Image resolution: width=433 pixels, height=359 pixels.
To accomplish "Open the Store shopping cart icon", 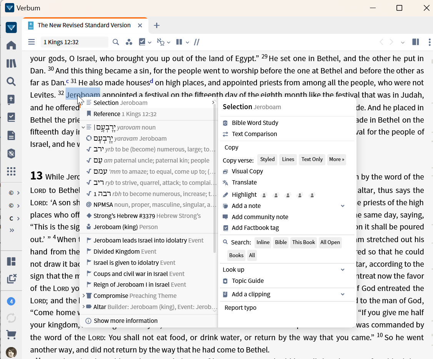I will click(11, 335).
